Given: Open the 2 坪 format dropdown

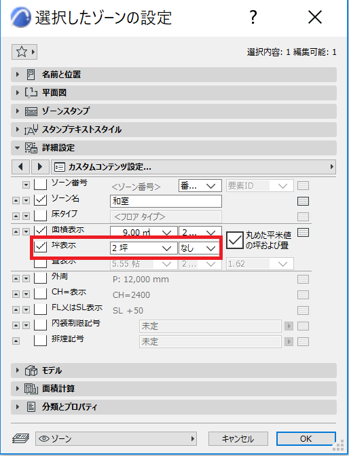Looking at the screenshot, I should click(x=143, y=248).
